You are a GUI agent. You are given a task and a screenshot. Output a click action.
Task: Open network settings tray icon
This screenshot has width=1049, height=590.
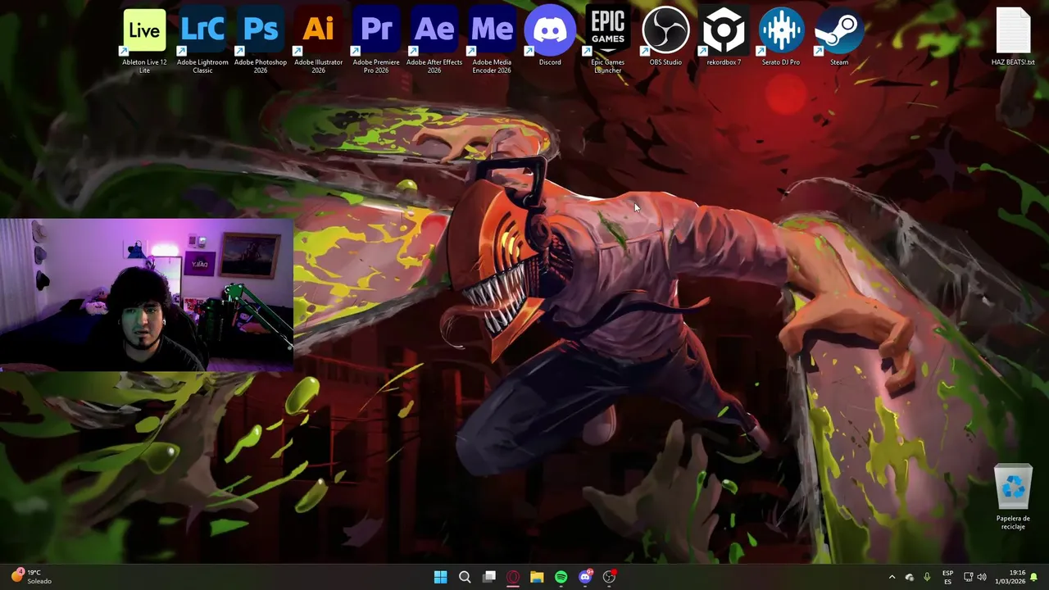pos(968,577)
